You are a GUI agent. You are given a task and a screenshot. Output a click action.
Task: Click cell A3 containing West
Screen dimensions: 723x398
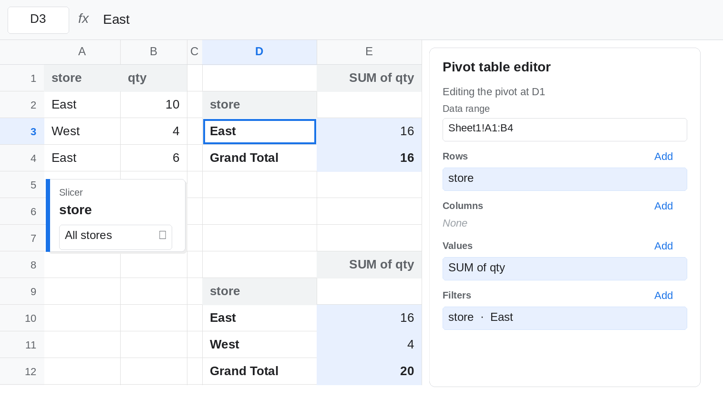click(x=82, y=131)
